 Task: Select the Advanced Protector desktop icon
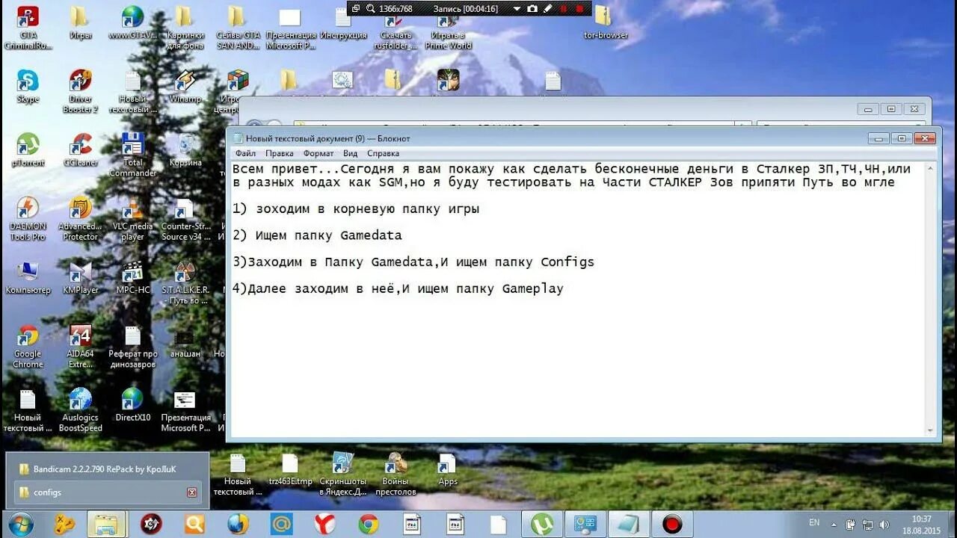pyautogui.click(x=80, y=219)
